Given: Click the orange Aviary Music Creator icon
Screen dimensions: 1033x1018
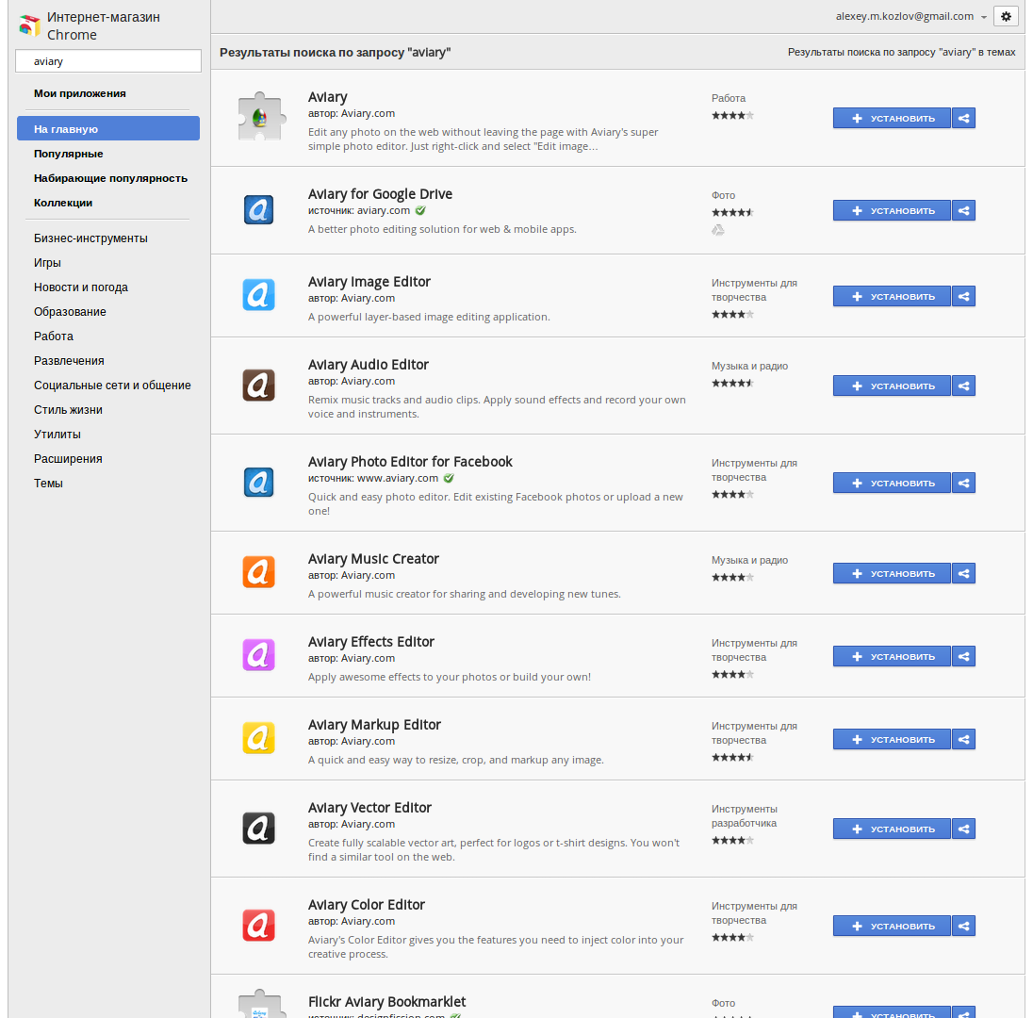Looking at the screenshot, I should (258, 572).
